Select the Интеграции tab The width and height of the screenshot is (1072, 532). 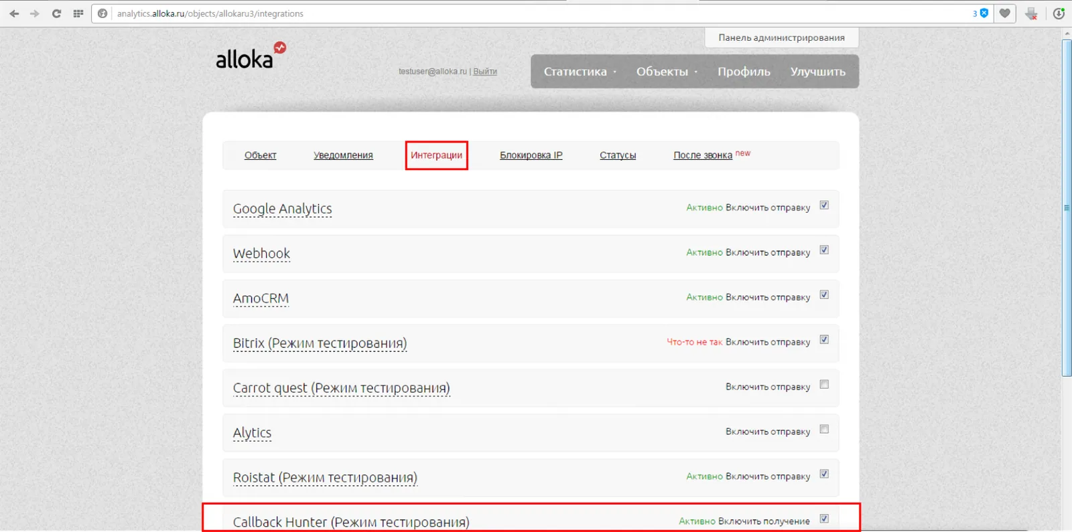click(x=436, y=155)
